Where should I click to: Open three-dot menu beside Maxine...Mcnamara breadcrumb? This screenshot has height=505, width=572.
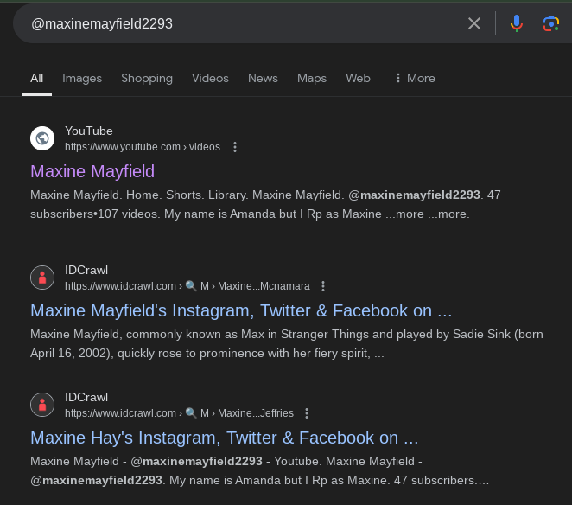(323, 286)
